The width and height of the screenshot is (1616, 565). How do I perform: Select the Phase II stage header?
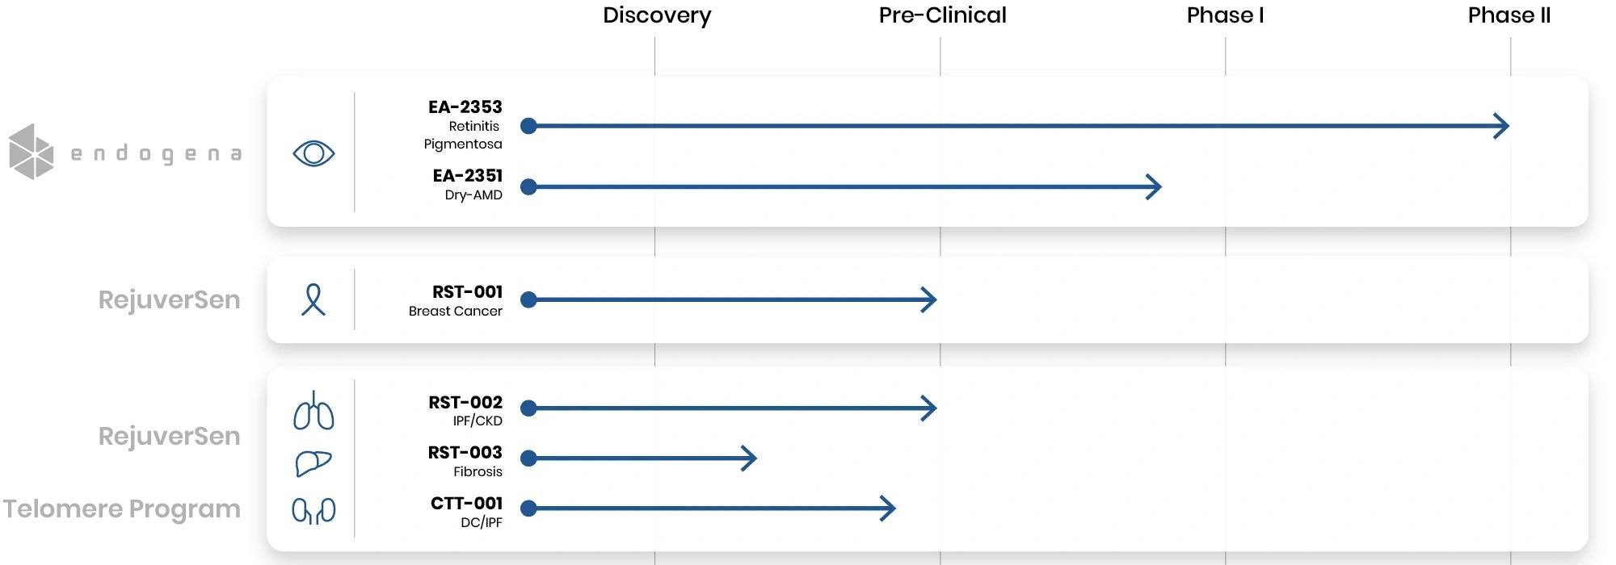(x=1509, y=15)
